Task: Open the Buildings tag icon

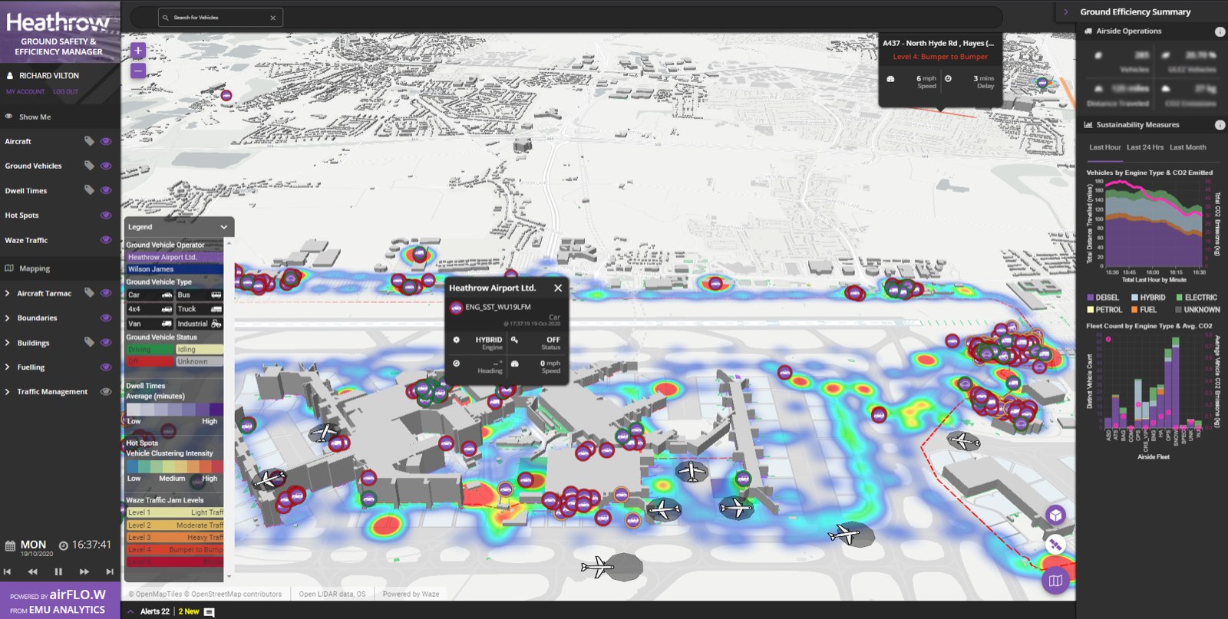Action: pos(89,342)
